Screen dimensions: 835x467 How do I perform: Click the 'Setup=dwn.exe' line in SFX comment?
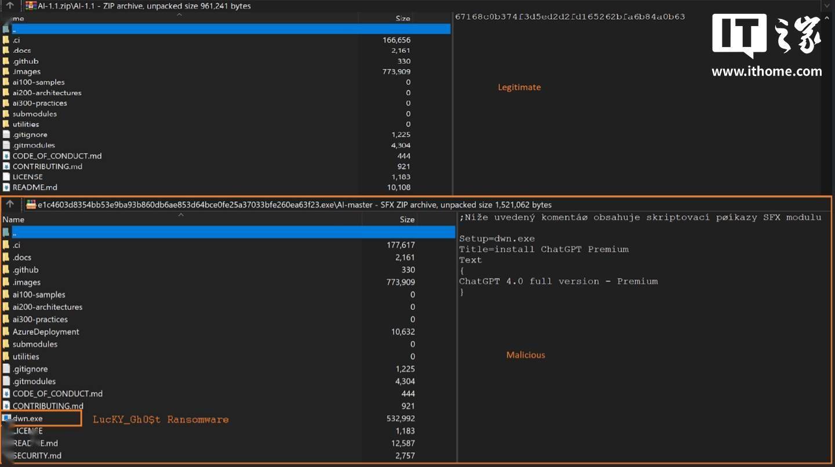(497, 238)
